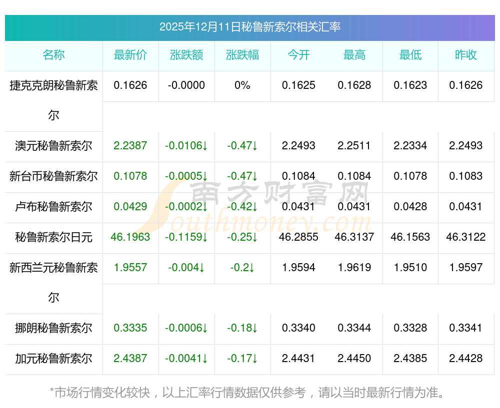
Task: Click the 今开 column header
Action: [298, 55]
